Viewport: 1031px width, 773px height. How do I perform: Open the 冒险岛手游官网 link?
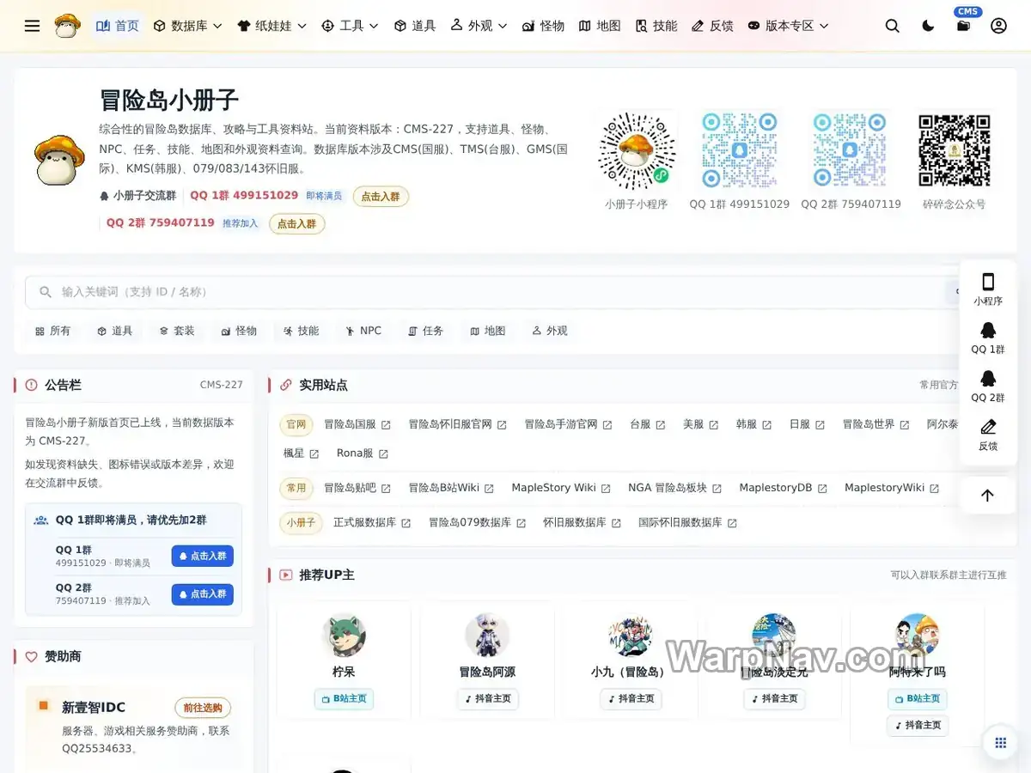tap(568, 424)
